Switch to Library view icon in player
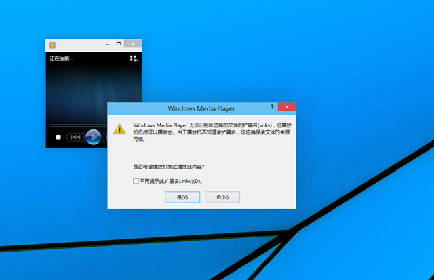 pos(134,58)
